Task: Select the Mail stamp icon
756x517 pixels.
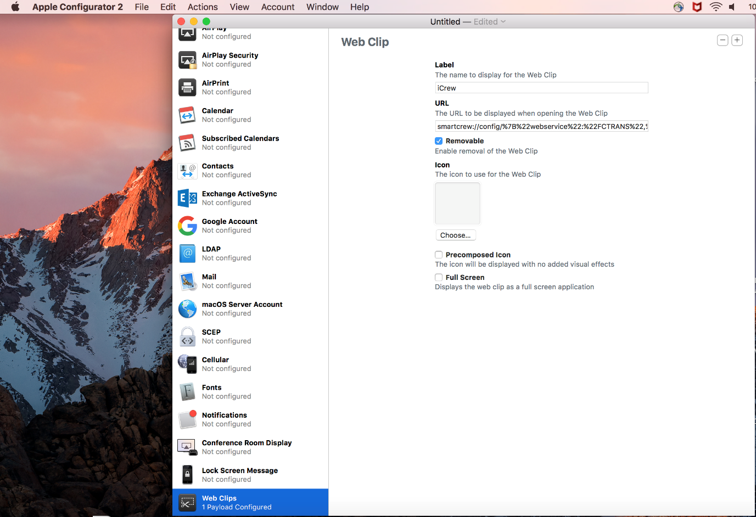Action: (187, 281)
